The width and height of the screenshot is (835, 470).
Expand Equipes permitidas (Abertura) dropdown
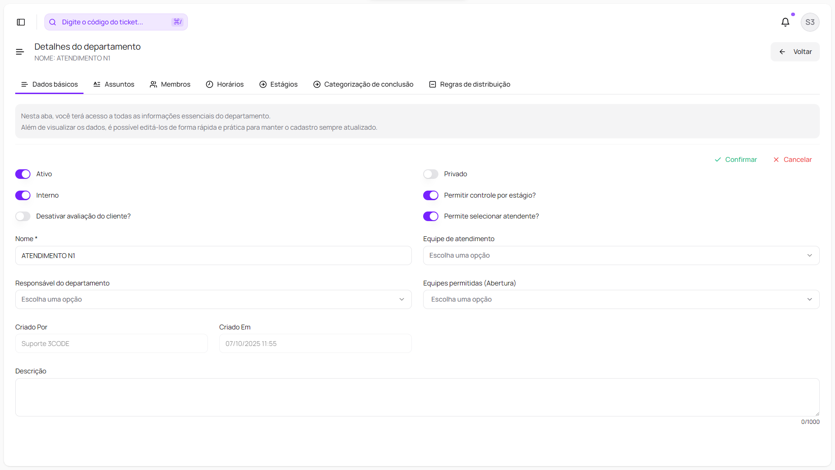[621, 299]
